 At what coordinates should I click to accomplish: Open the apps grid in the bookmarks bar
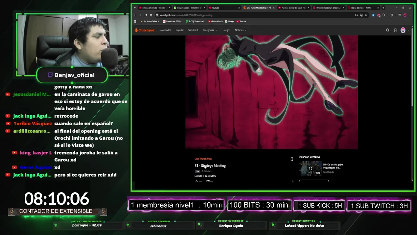pyautogui.click(x=135, y=22)
